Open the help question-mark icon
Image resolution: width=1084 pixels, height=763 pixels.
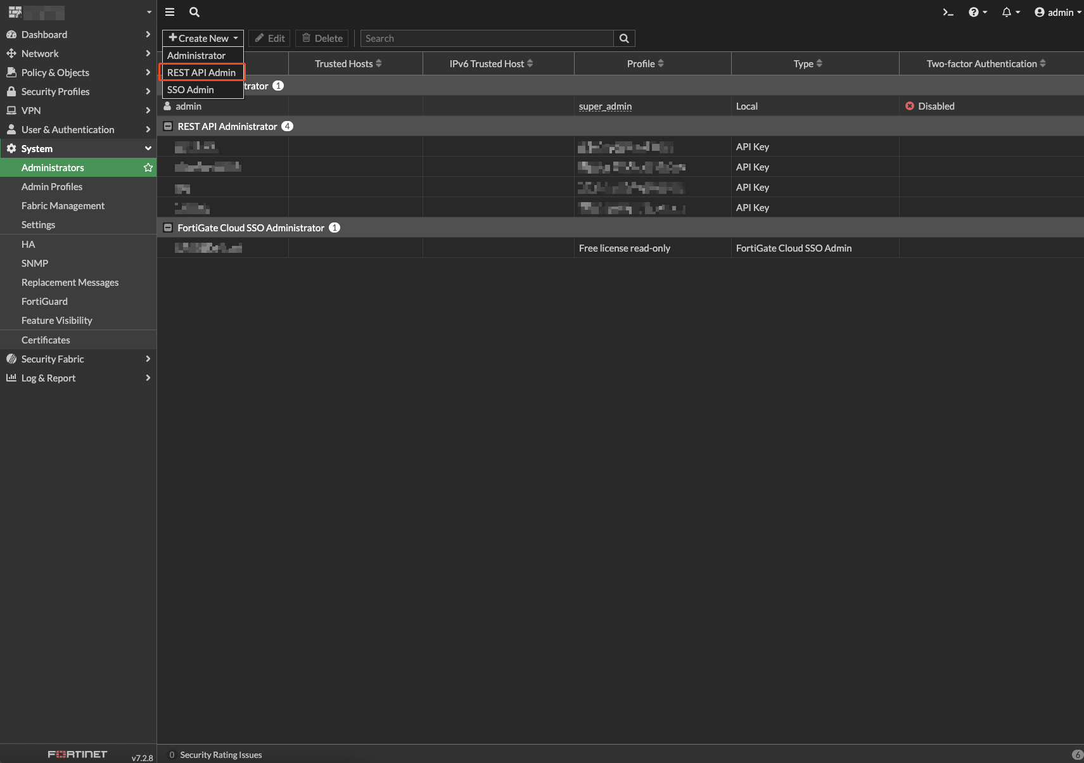coord(974,12)
